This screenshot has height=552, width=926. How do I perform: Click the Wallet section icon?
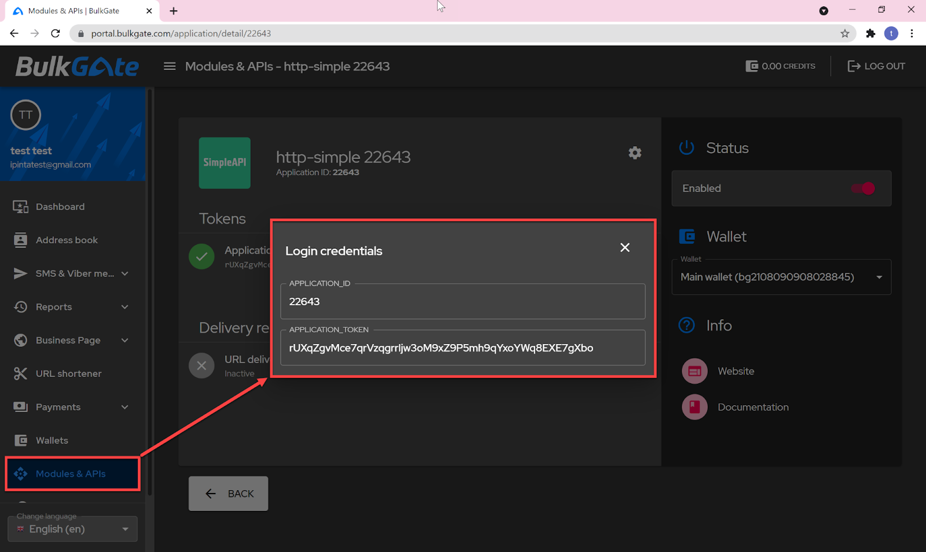click(687, 236)
